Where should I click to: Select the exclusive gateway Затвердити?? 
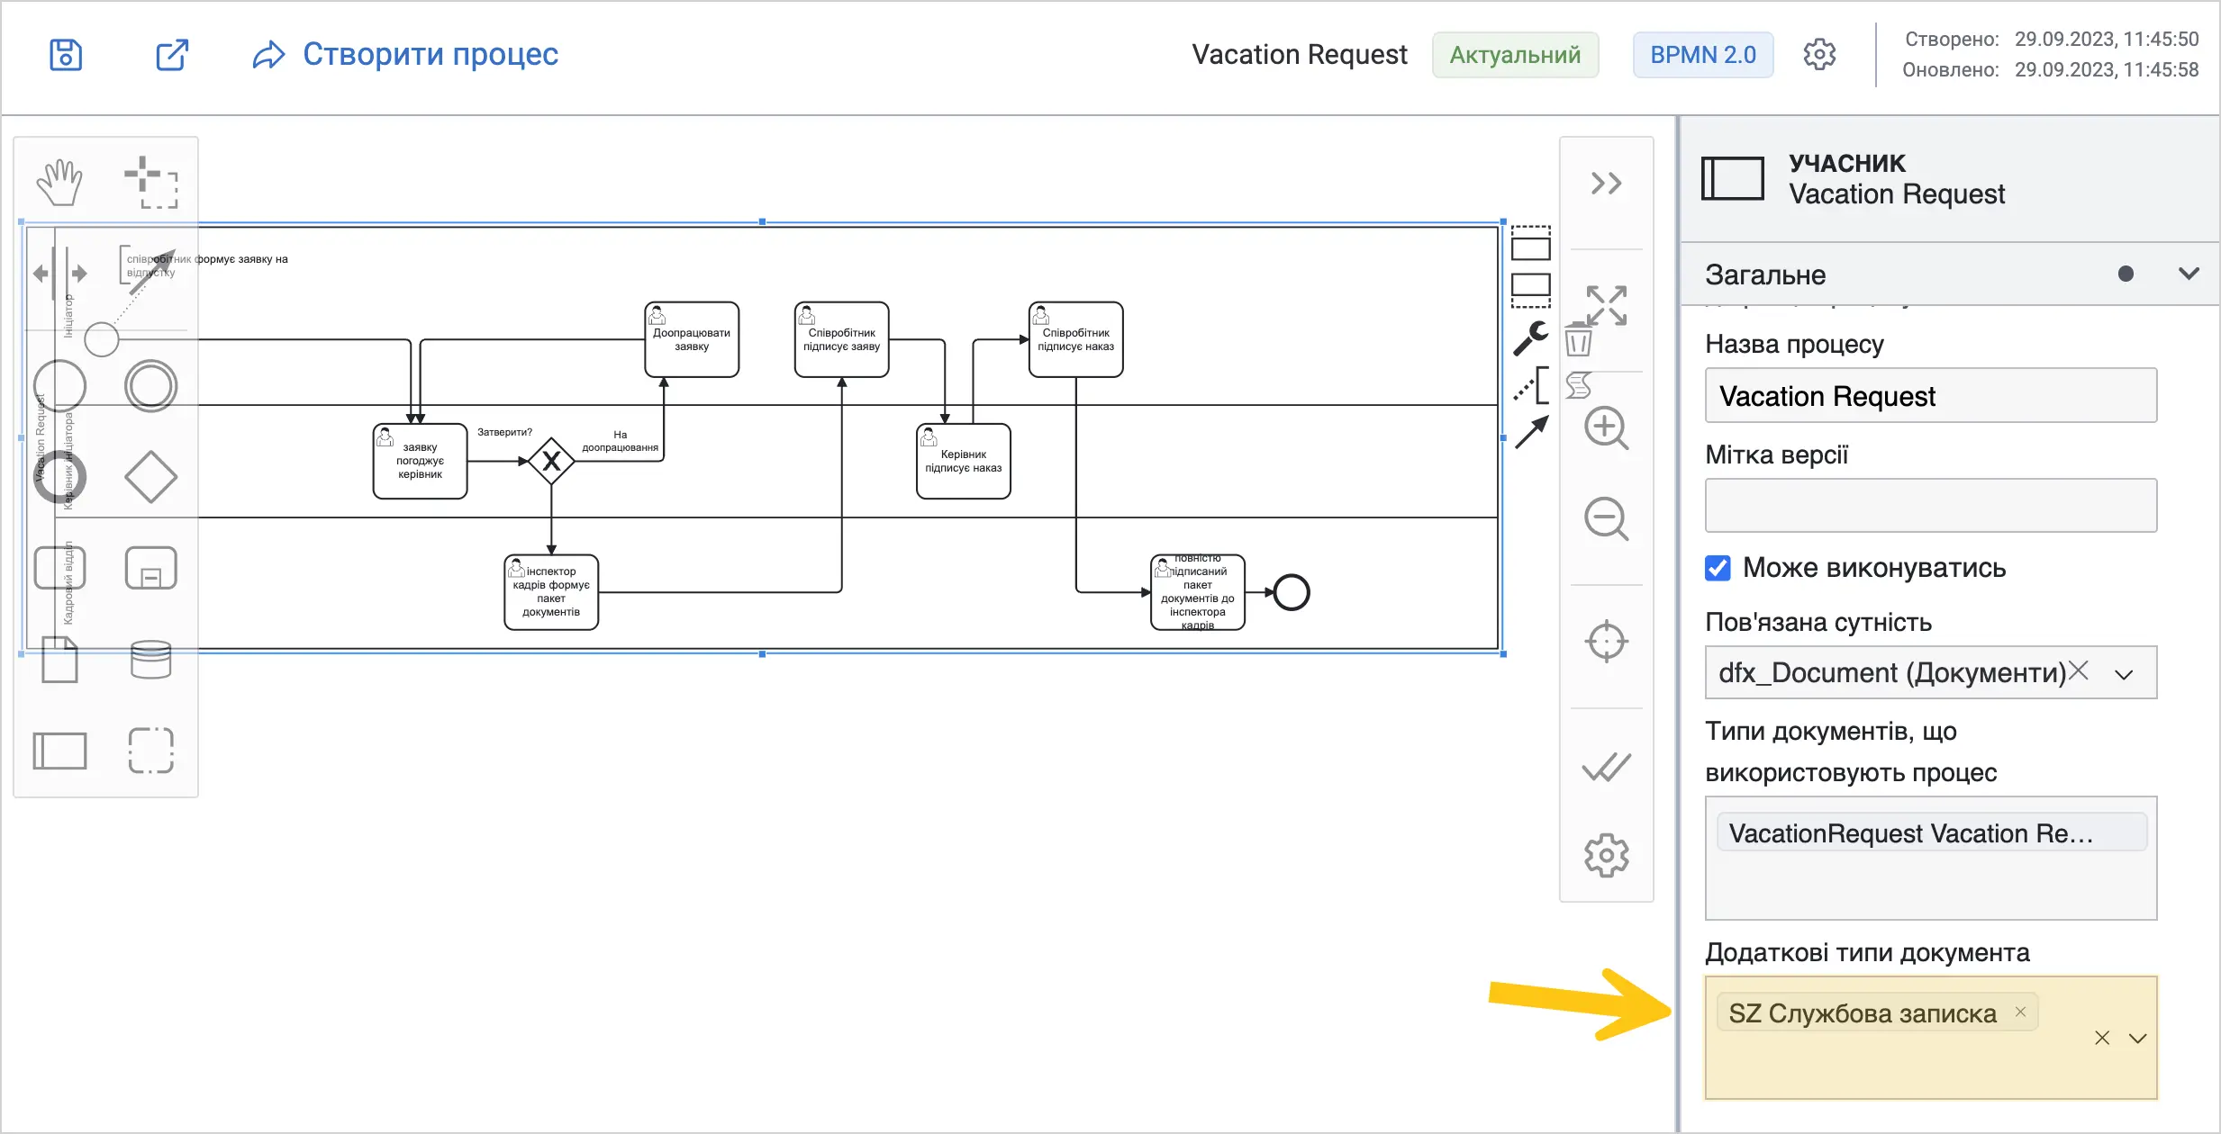click(x=551, y=461)
